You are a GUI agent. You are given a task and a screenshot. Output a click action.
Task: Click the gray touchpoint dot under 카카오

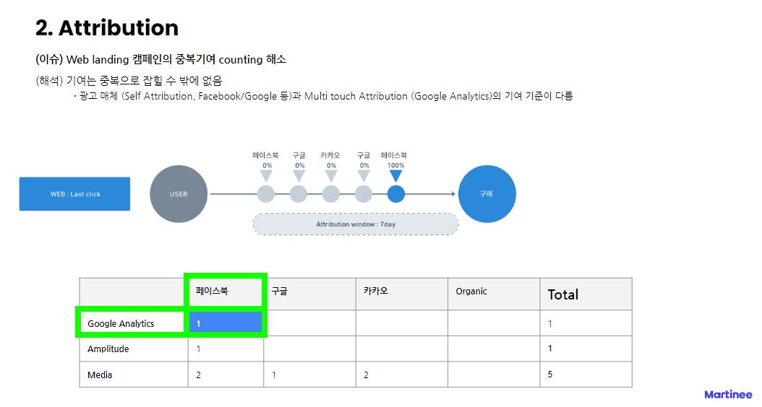point(331,194)
